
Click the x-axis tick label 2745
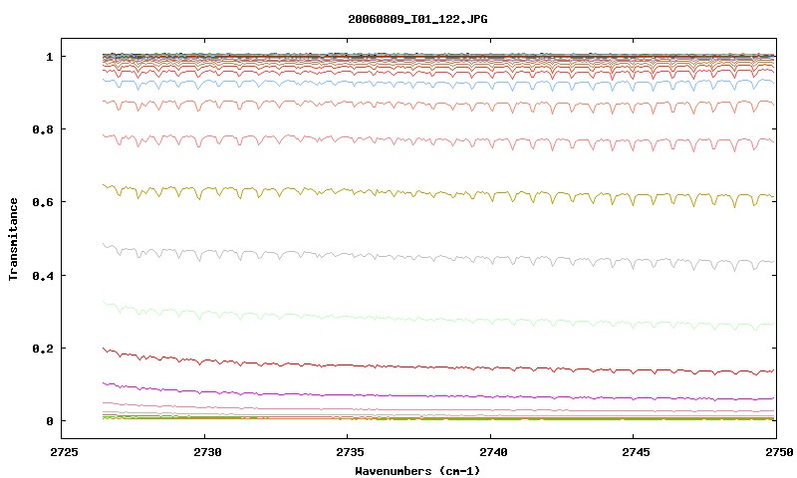tap(636, 452)
